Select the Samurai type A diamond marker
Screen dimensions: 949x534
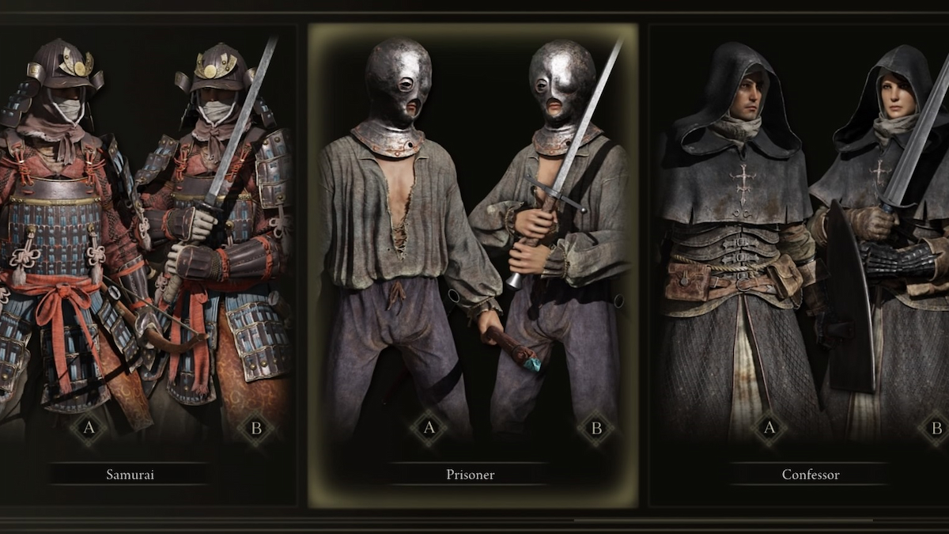click(88, 429)
